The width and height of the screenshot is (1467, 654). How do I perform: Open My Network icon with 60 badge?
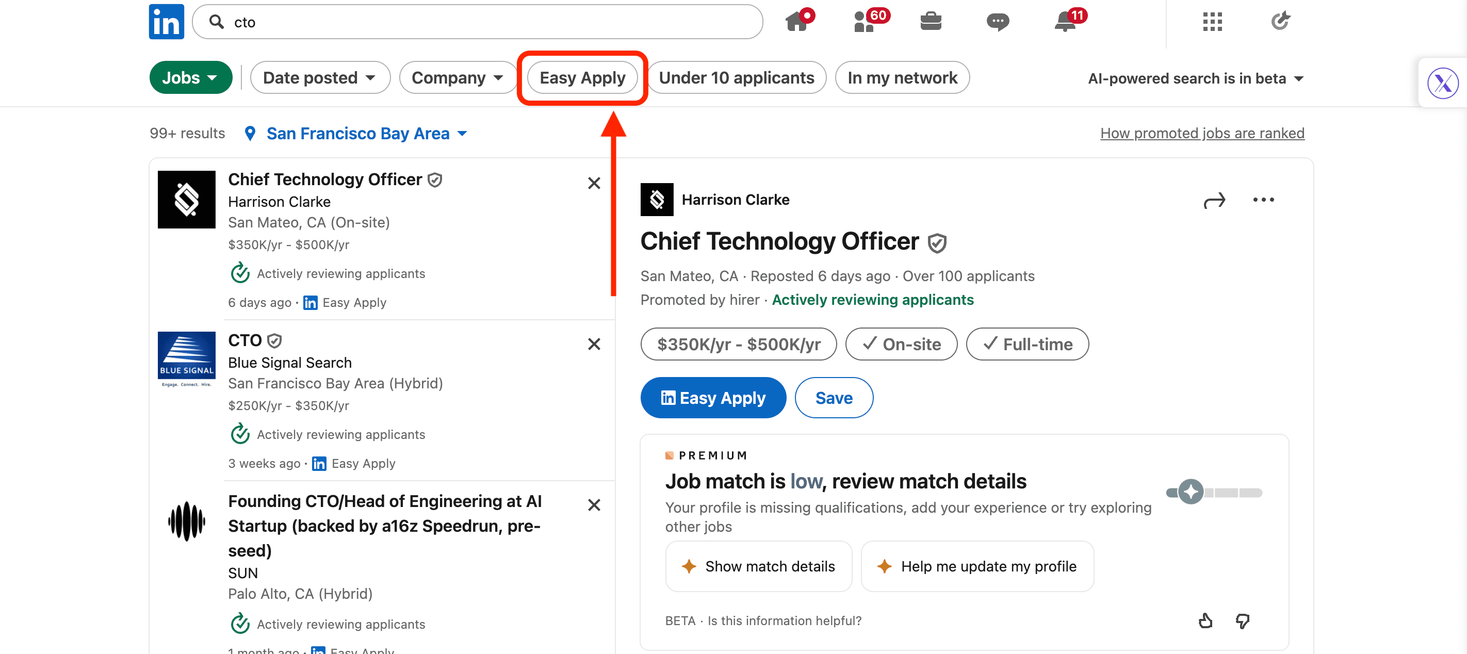(865, 22)
